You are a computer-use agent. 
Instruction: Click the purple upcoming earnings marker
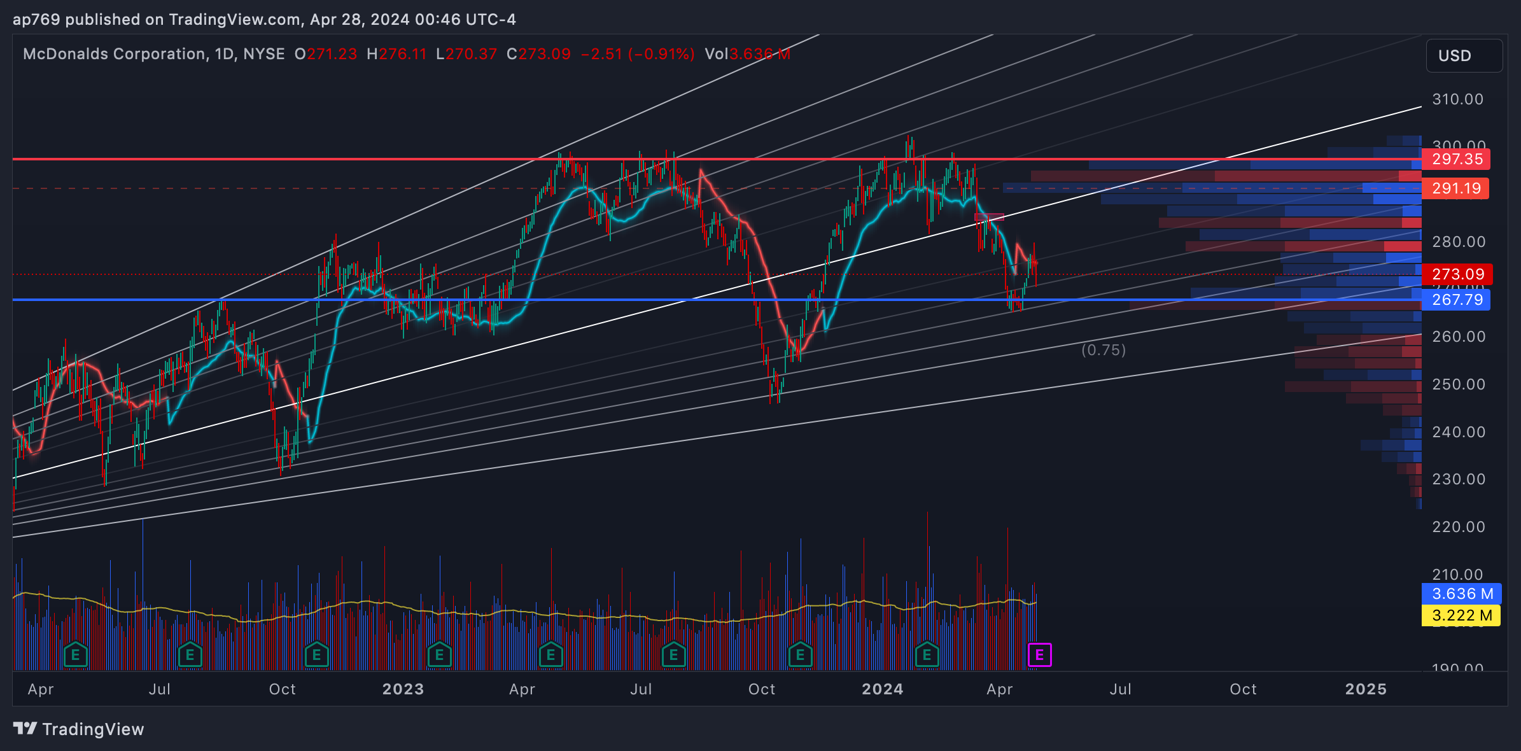click(x=1040, y=655)
